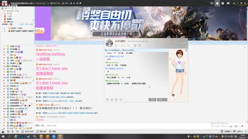This screenshot has width=248, height=139.
Task: Click the 一无所有 lyric line
Action: [x=43, y=59]
